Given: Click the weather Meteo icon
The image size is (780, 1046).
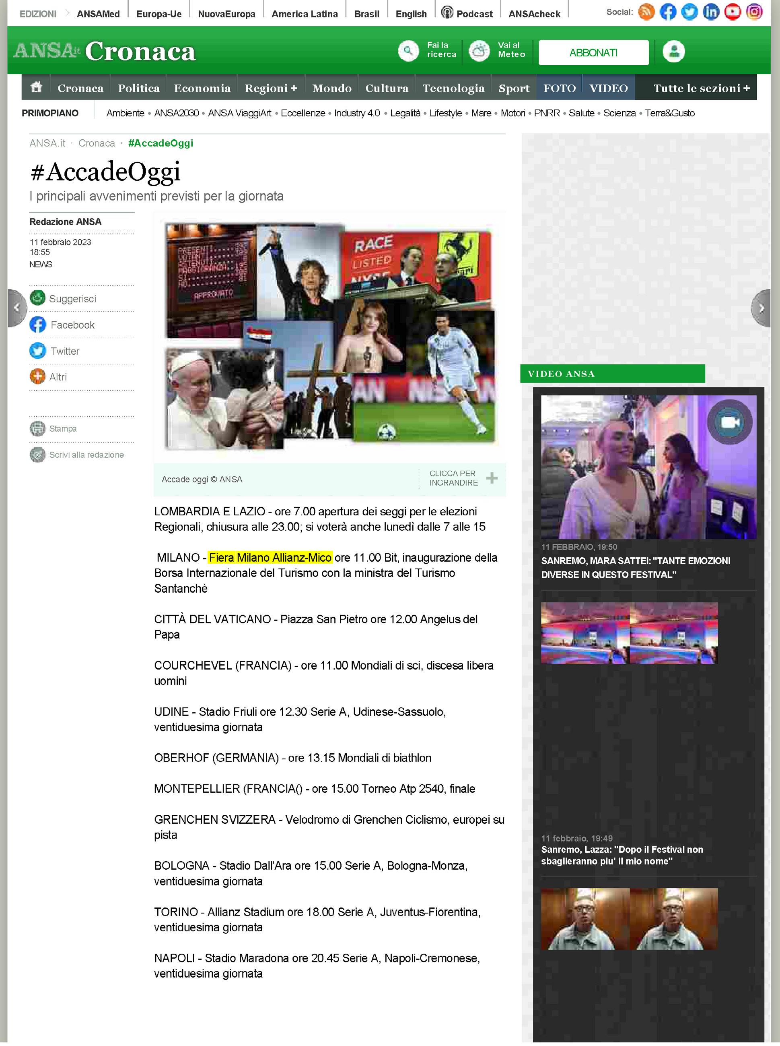Looking at the screenshot, I should point(479,51).
